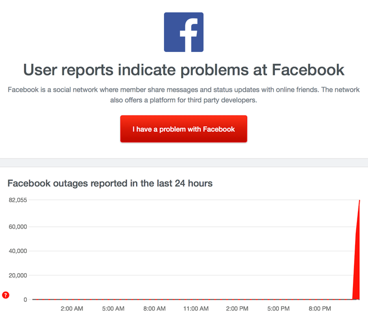This screenshot has width=368, height=324.
Task: Select the 5:00 AM time axis label
Action: [x=113, y=308]
